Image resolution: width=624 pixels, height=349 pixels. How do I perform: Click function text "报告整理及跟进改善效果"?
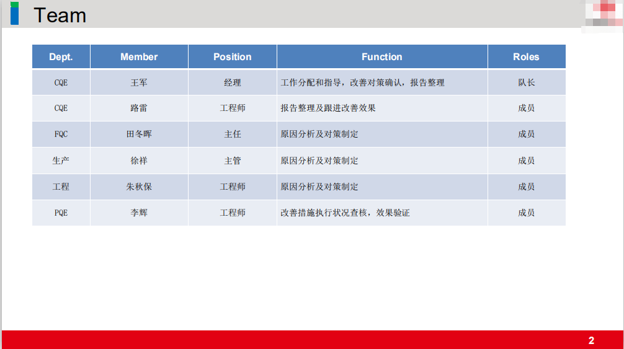[x=328, y=108]
